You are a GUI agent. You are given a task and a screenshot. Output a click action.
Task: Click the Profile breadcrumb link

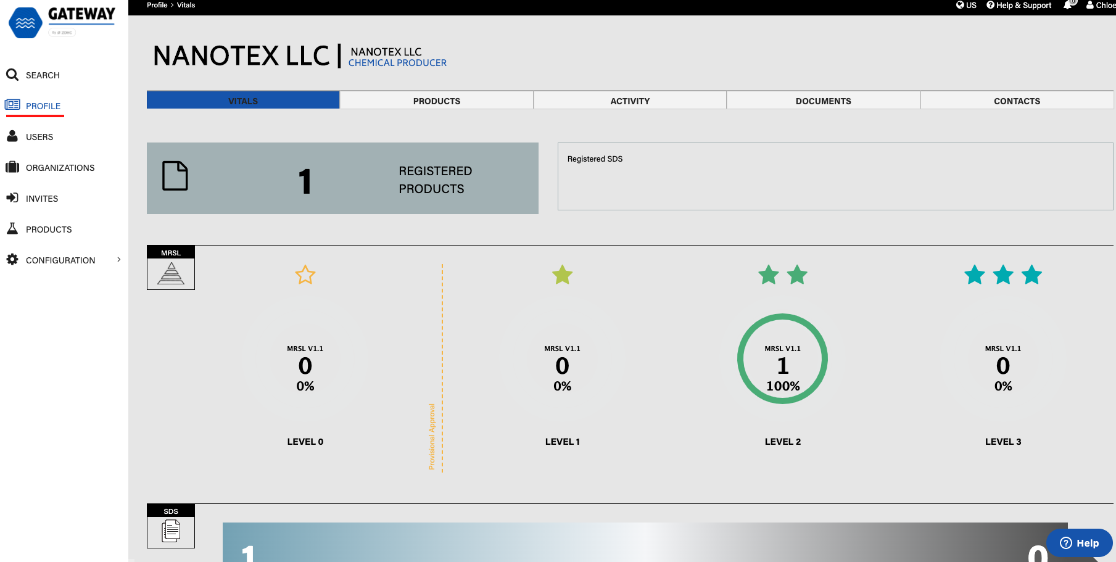157,5
